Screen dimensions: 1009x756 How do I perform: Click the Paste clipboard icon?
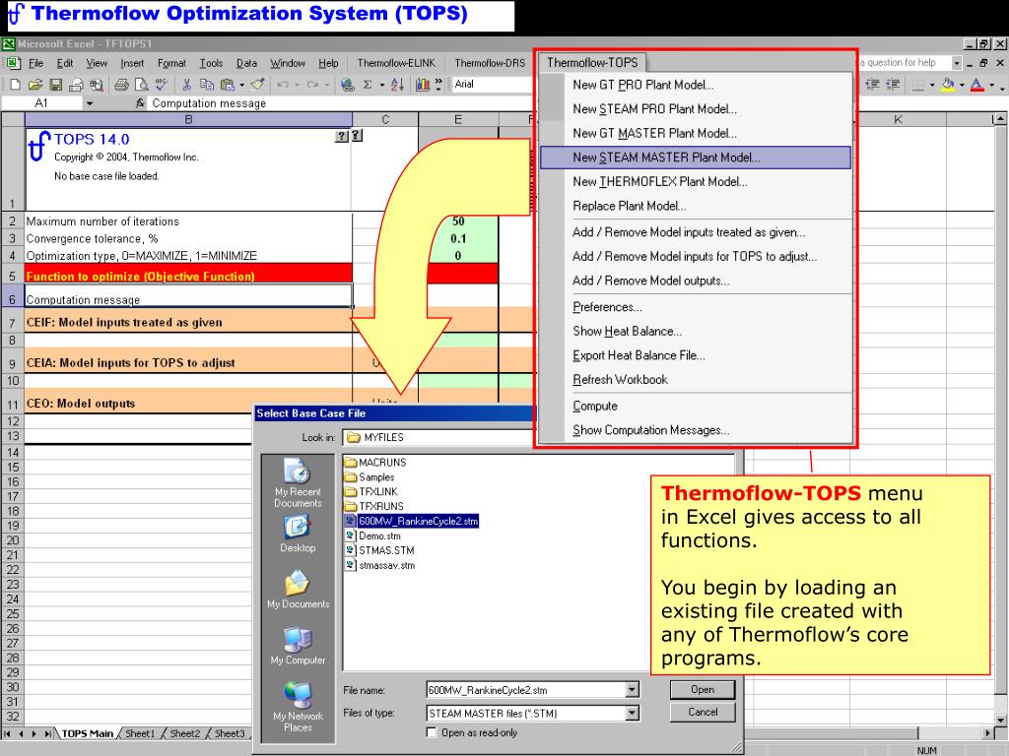pos(228,85)
